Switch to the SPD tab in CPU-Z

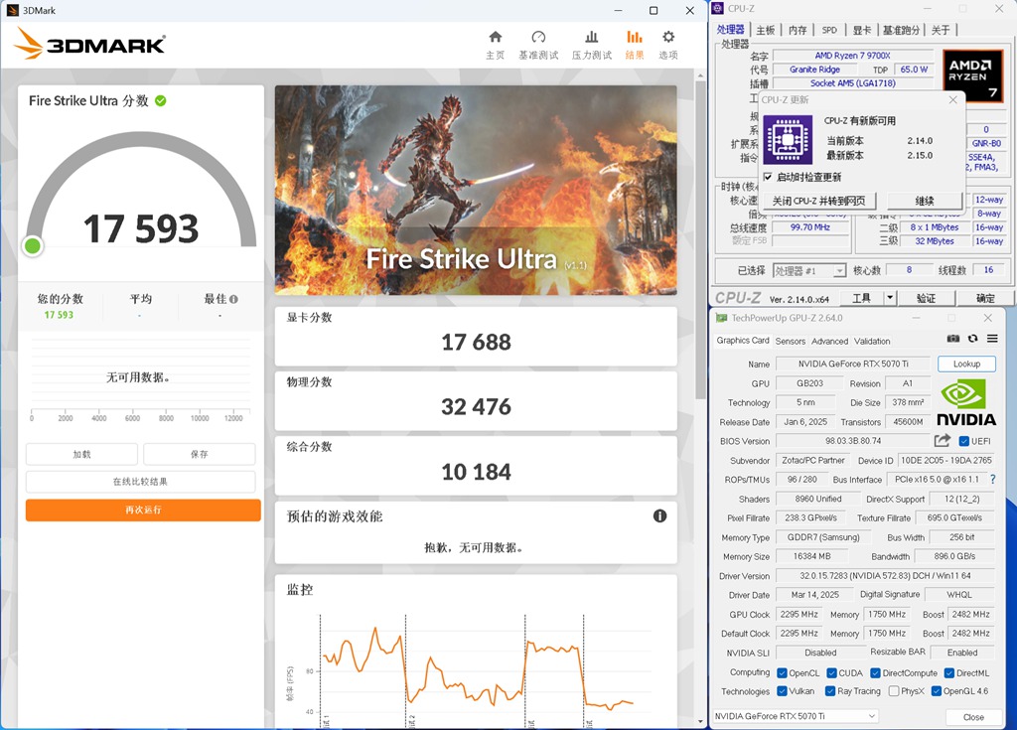coord(829,30)
